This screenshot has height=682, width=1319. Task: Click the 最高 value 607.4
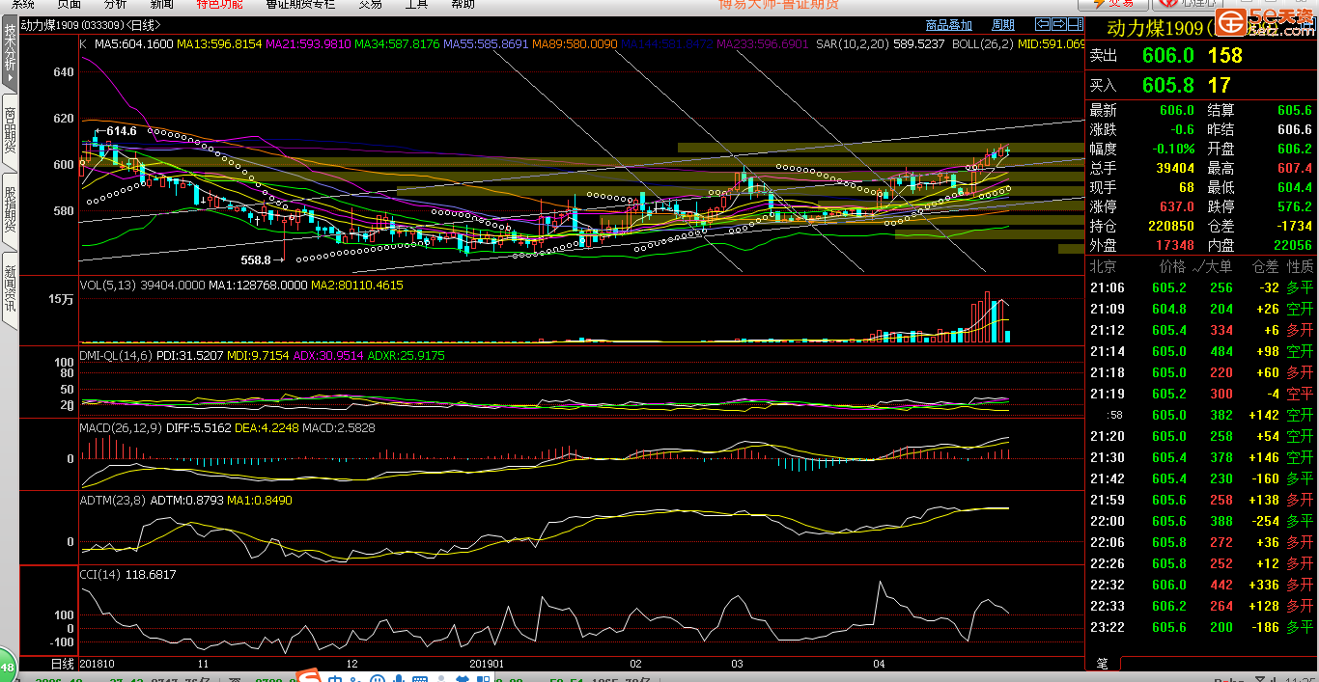1295,168
